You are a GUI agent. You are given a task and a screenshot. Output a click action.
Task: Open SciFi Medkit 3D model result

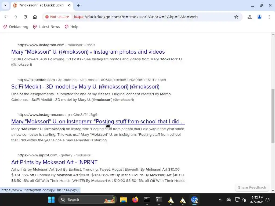(85, 87)
